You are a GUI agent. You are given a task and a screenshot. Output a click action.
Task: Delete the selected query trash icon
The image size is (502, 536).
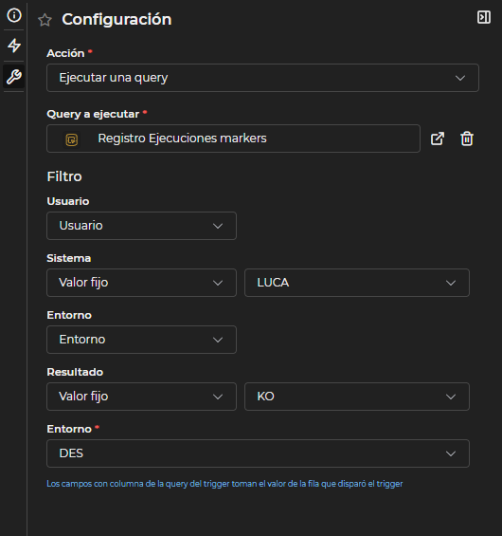(x=467, y=139)
